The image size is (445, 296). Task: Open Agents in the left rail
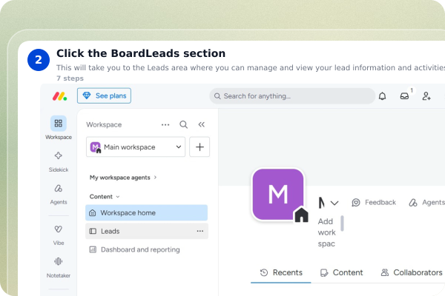click(x=59, y=195)
